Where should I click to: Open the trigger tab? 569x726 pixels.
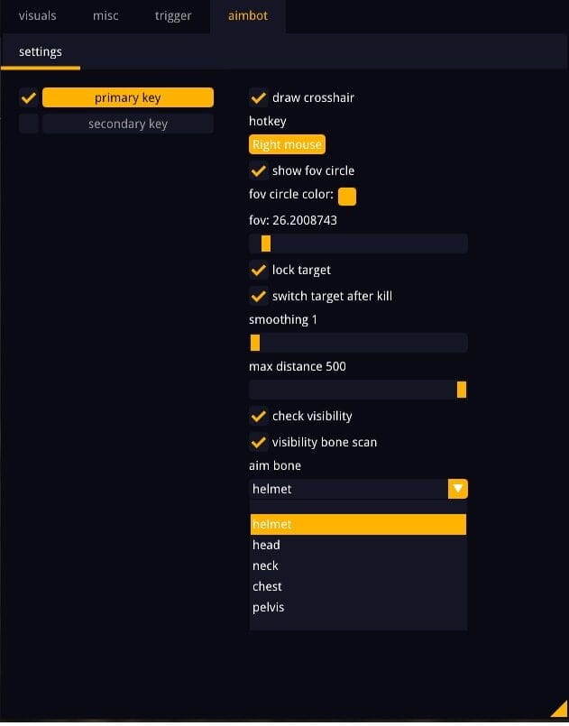click(173, 15)
